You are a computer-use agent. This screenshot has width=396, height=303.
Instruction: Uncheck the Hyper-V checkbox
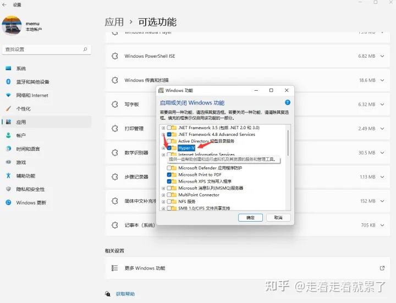169,148
